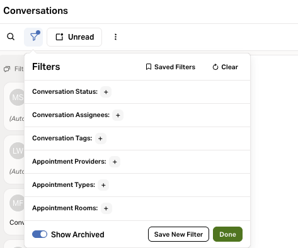
Task: Open Saved Filters list
Action: point(171,67)
